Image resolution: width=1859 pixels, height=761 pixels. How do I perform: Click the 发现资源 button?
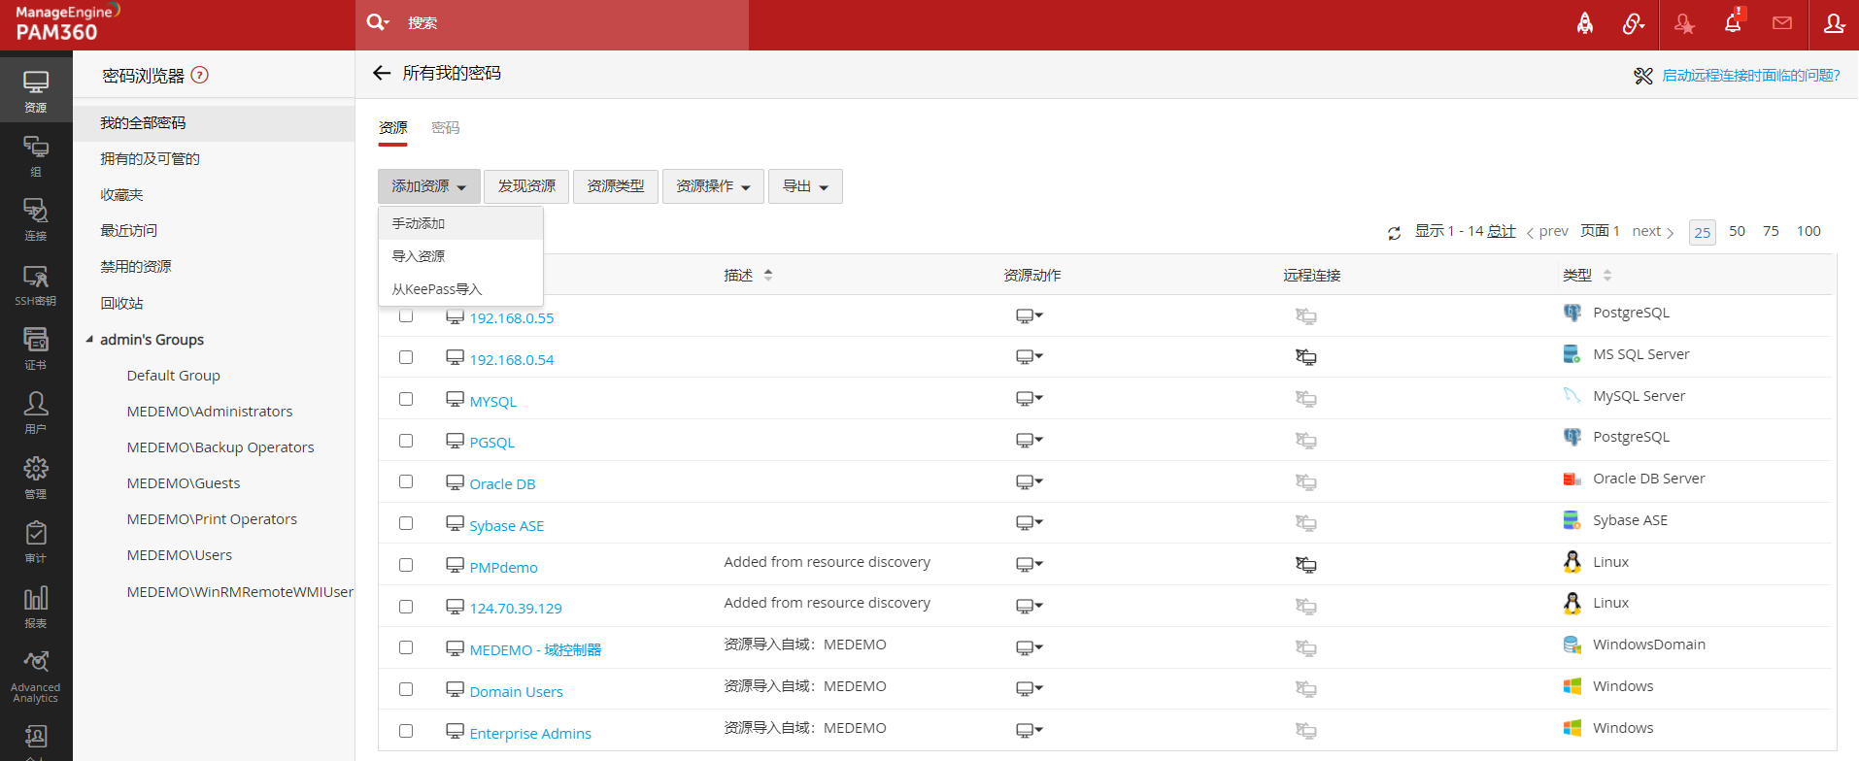click(526, 186)
